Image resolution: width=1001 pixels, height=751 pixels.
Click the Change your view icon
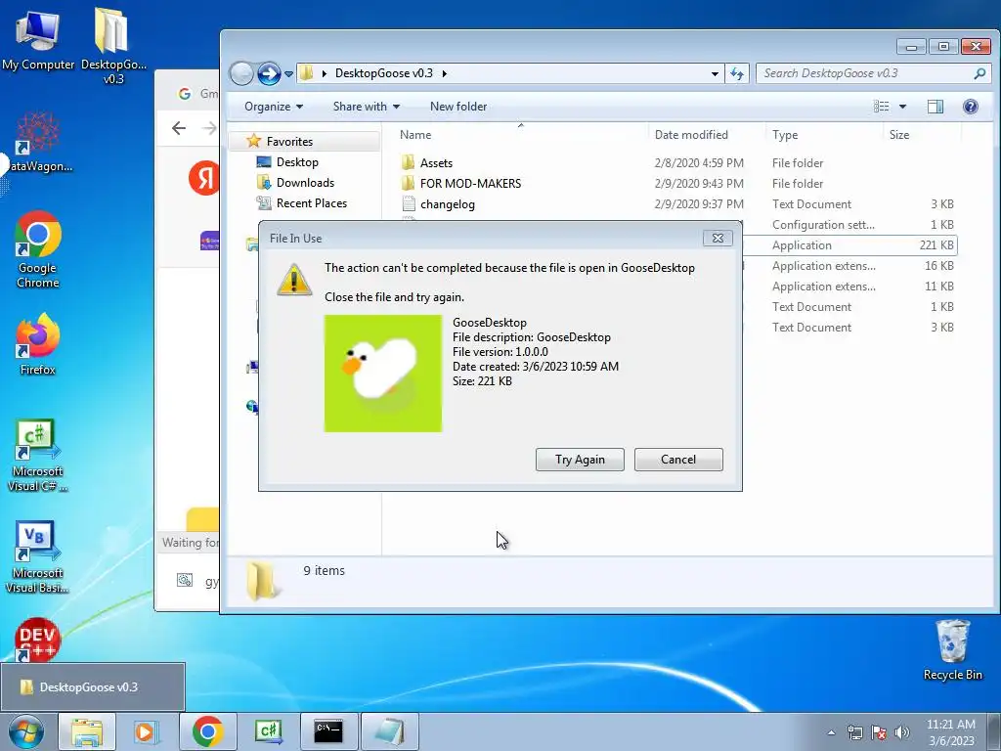[x=881, y=107]
